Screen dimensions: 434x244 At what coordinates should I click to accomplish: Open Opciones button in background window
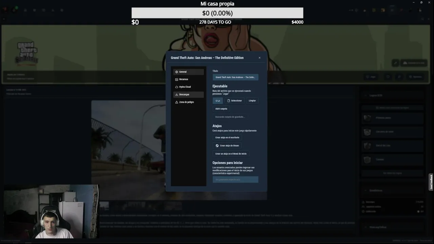(415, 77)
